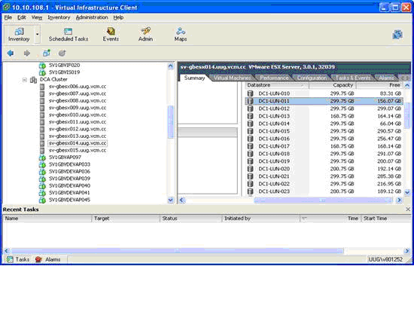Click the SV1GBVDEVAP040 VM icon
This screenshot has height=309, width=414.
[42, 185]
